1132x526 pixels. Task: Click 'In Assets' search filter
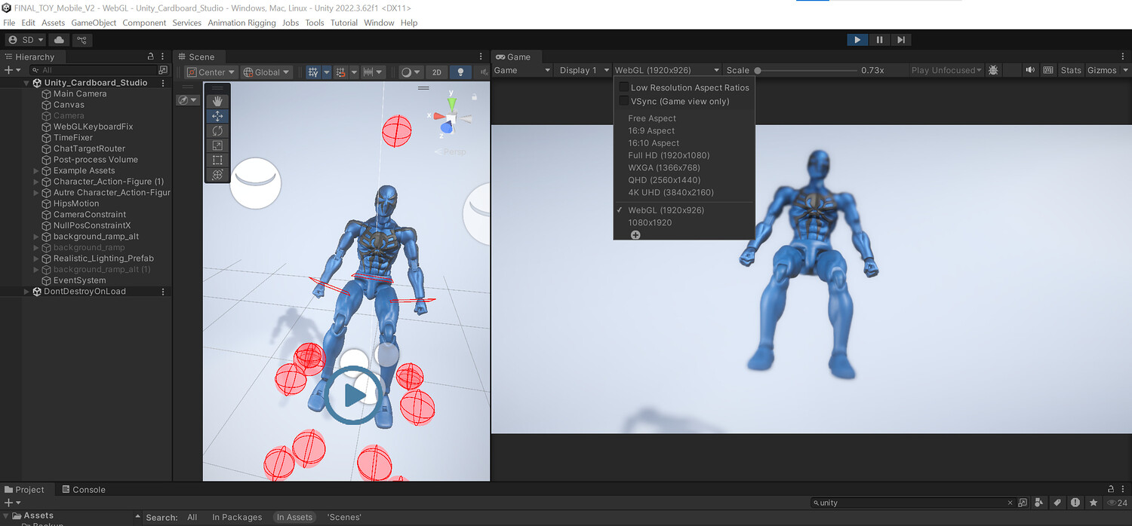294,517
